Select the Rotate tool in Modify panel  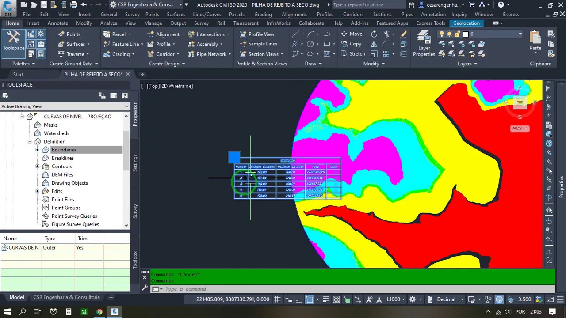pos(374,34)
